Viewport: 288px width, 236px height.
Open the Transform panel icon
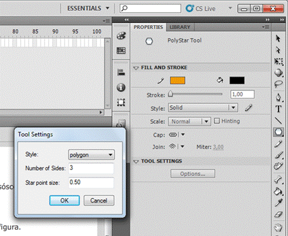coord(121,103)
